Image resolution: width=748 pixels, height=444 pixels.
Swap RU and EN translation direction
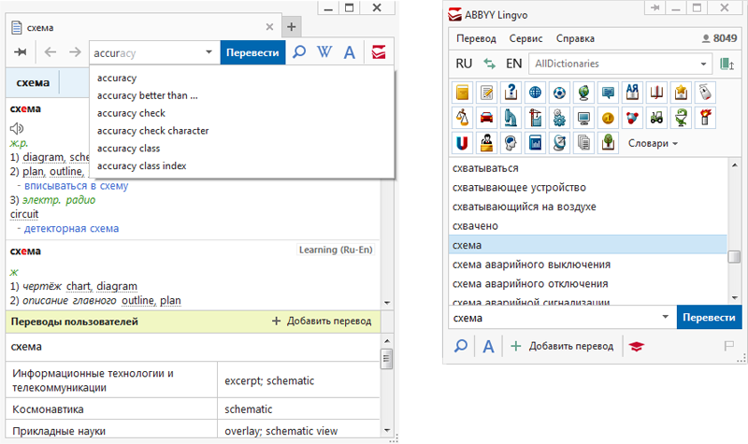point(489,64)
